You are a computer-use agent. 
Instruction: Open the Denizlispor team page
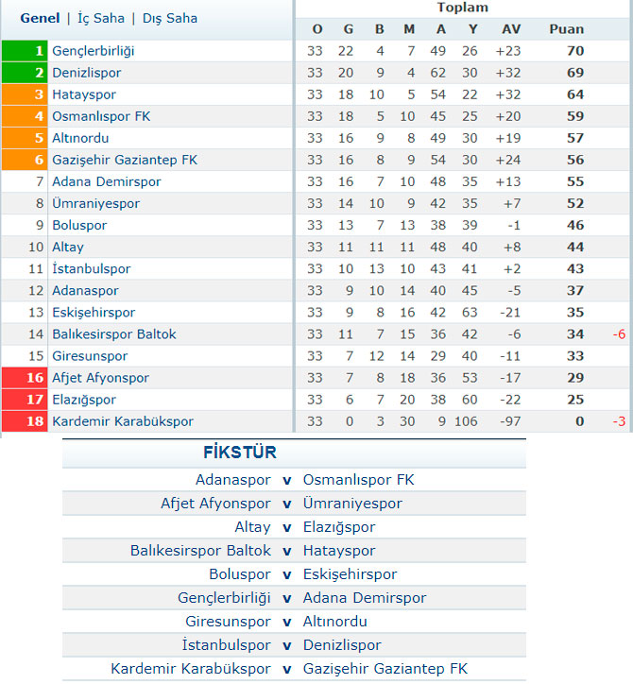86,73
